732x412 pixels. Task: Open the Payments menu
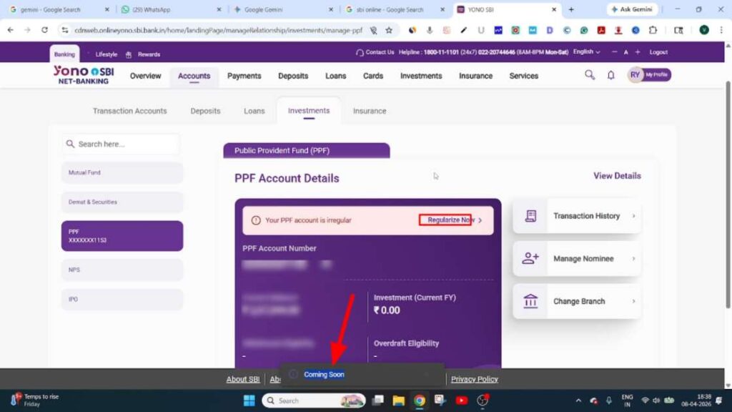click(x=244, y=76)
